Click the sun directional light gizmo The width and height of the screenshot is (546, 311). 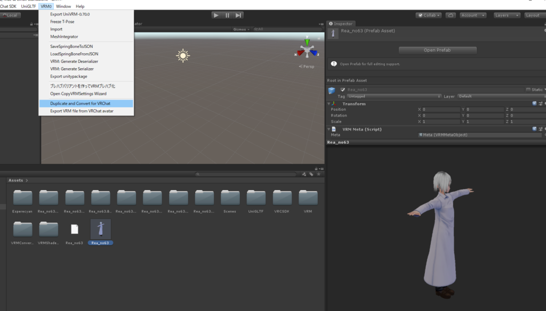(x=183, y=56)
